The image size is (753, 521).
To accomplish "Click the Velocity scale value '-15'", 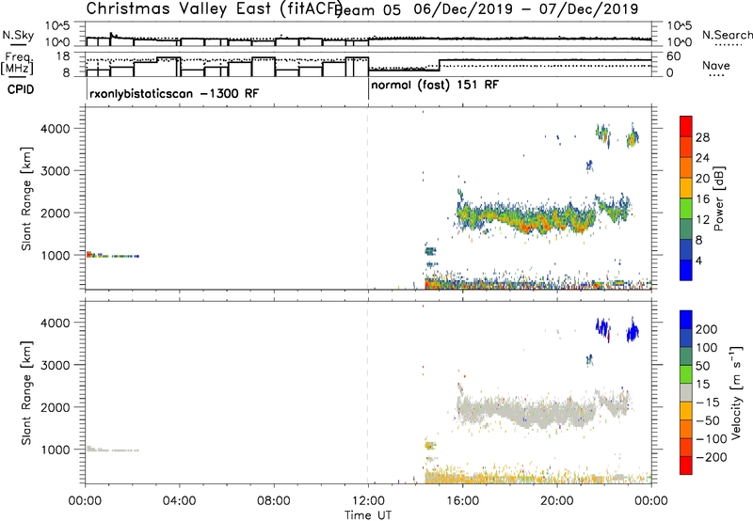I will pyautogui.click(x=708, y=403).
